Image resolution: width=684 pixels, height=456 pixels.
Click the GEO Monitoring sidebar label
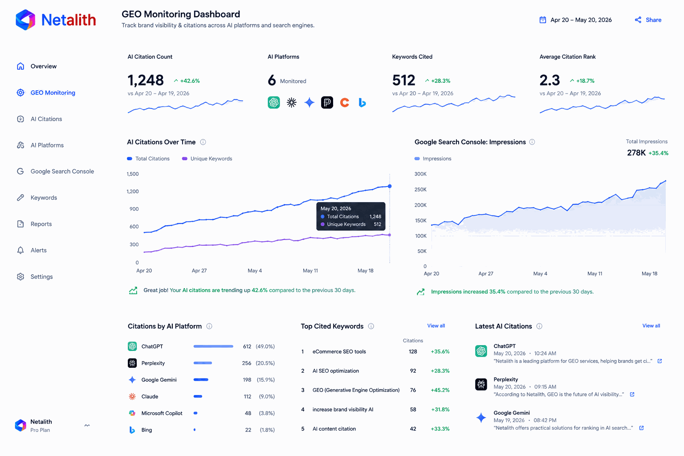[53, 93]
